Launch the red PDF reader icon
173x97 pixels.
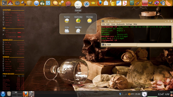pyautogui.click(x=125, y=3)
